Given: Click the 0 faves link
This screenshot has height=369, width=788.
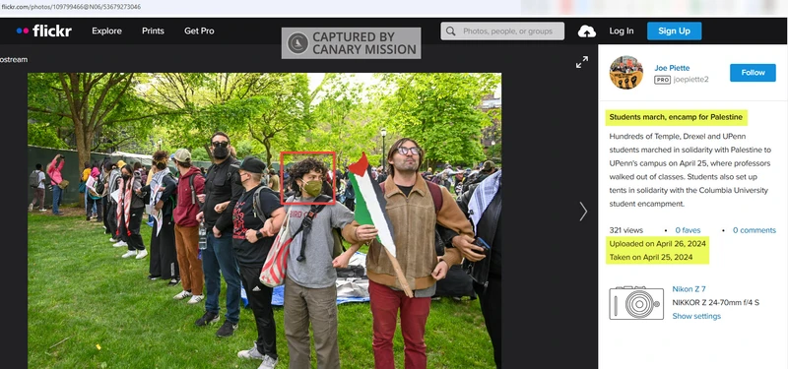Looking at the screenshot, I should tap(688, 230).
